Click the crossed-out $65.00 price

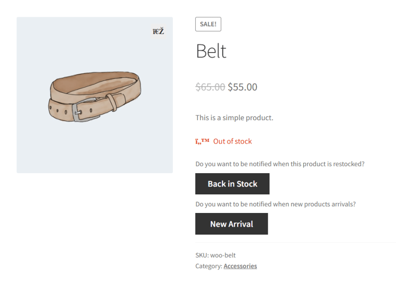pos(210,87)
